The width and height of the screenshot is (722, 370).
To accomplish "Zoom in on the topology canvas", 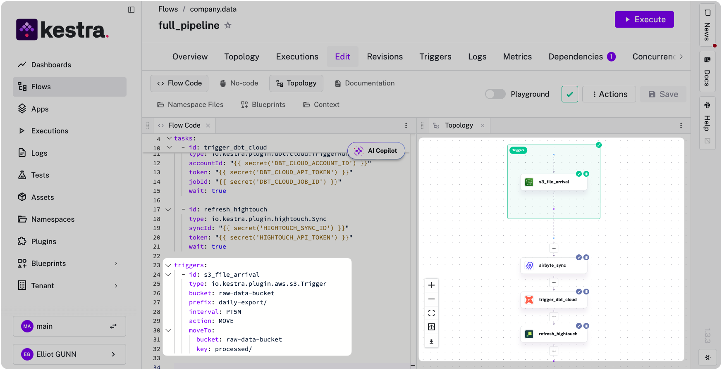I will click(431, 285).
